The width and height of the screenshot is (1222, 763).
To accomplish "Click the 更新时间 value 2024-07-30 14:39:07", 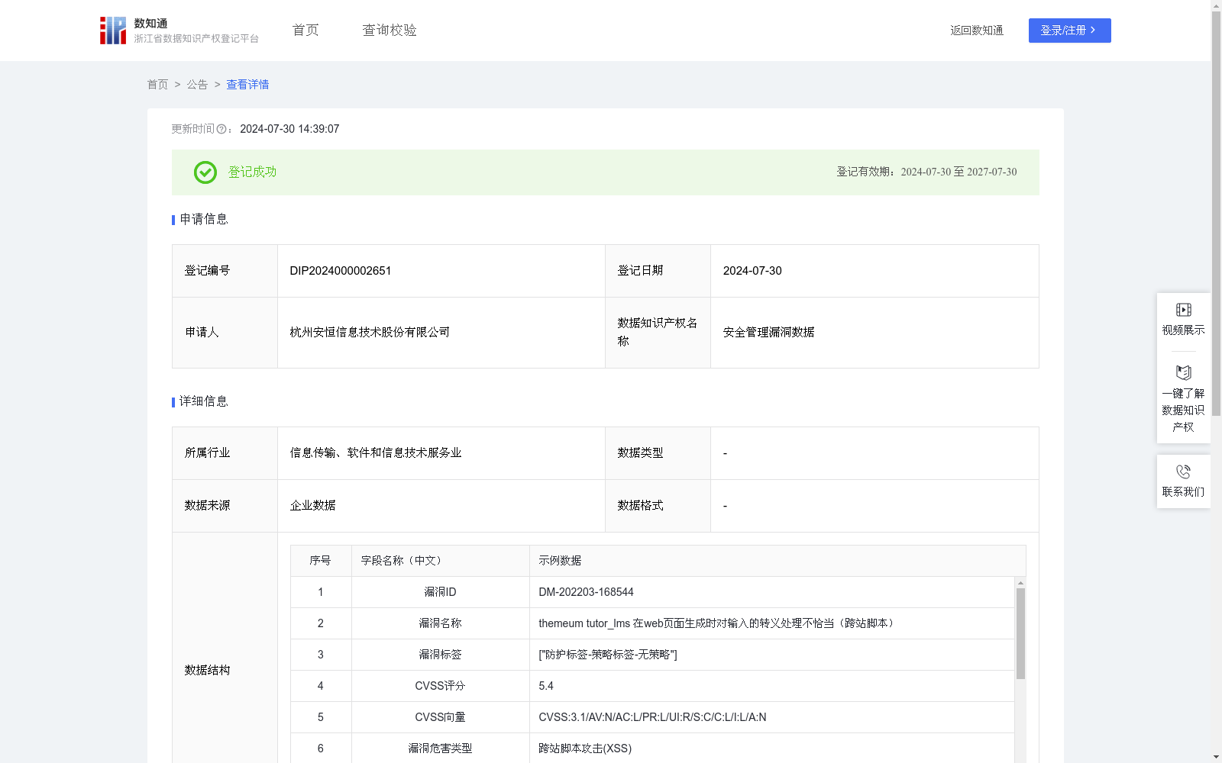I will click(289, 130).
